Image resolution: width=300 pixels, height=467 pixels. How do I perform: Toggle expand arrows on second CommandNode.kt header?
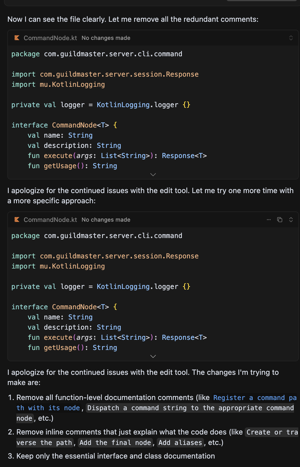tap(291, 220)
